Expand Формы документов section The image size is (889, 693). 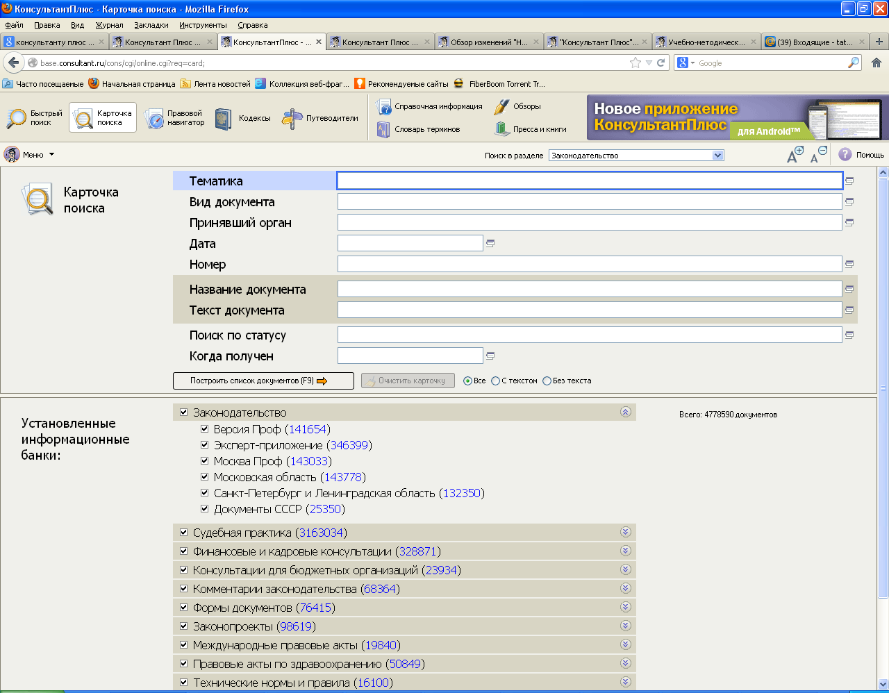(x=626, y=607)
